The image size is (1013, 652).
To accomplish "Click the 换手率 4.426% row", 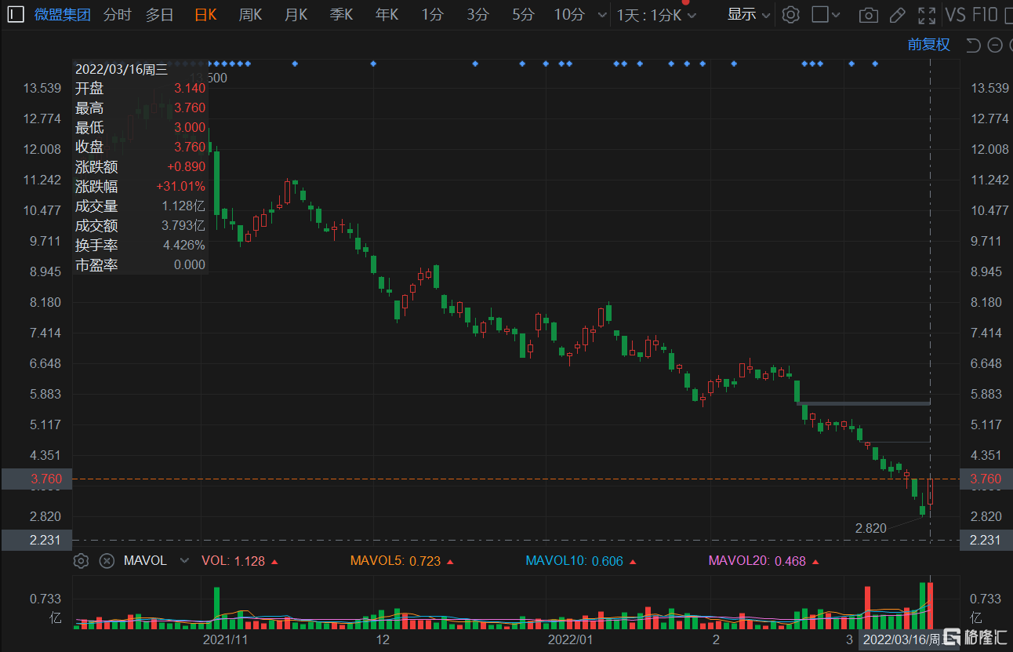I will click(x=140, y=246).
